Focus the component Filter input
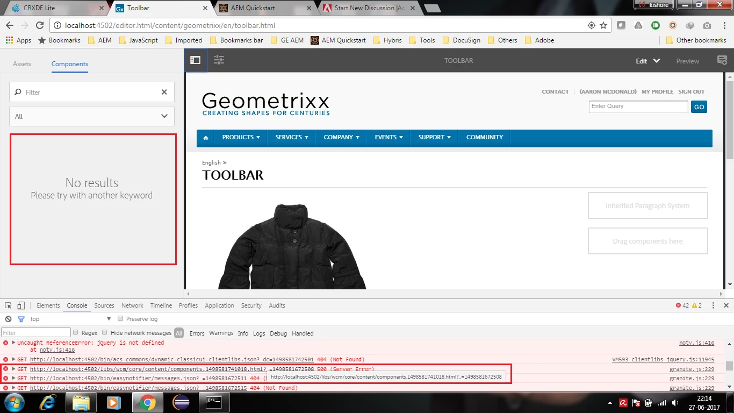Viewport: 734px width, 413px height. [92, 92]
